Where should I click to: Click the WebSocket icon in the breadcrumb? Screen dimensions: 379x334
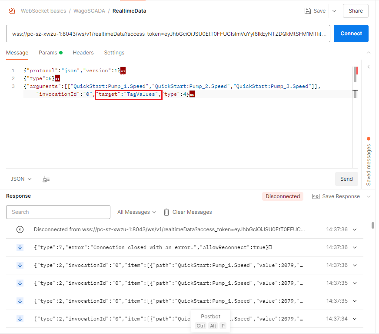tap(12, 11)
